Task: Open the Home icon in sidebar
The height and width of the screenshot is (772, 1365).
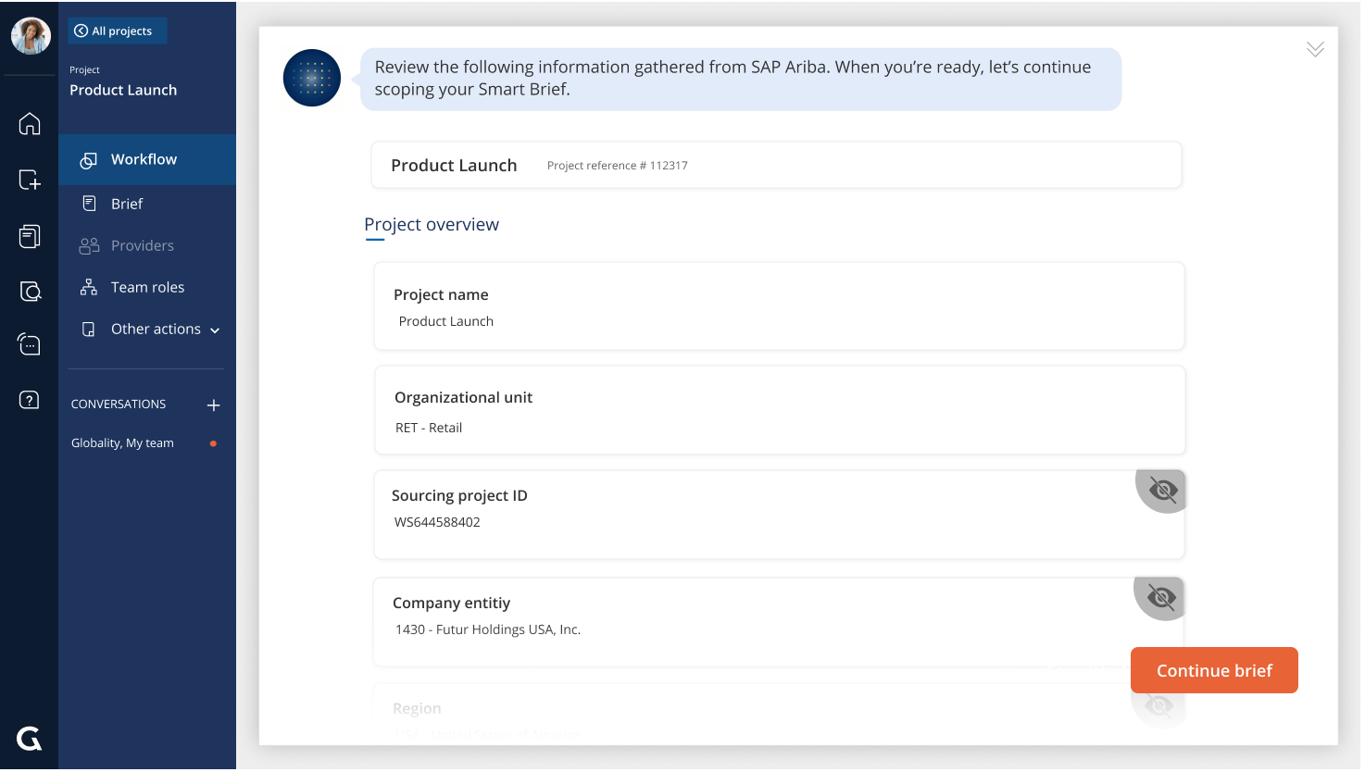Action: 30,124
